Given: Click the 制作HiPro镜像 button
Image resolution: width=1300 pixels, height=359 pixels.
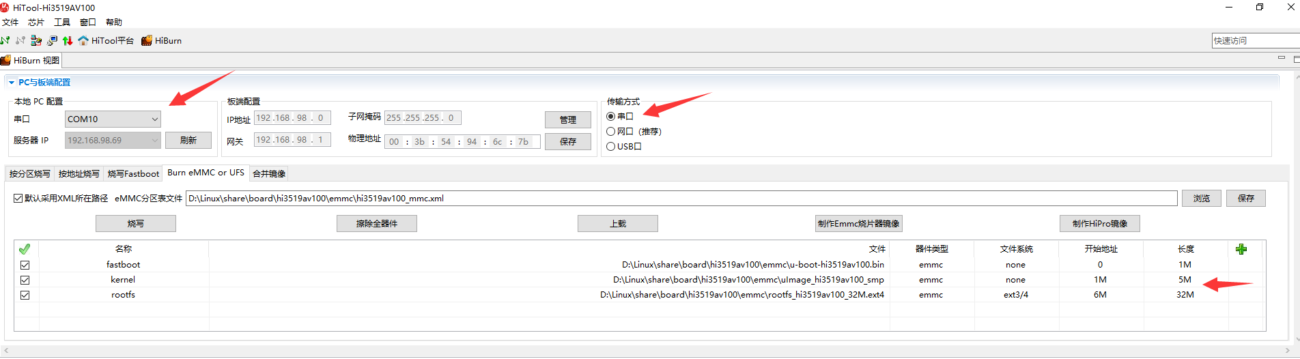Looking at the screenshot, I should pyautogui.click(x=1100, y=224).
